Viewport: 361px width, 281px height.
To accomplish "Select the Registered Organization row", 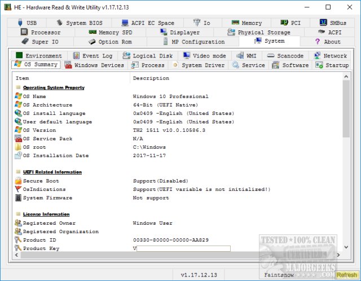I will pyautogui.click(x=177, y=231).
